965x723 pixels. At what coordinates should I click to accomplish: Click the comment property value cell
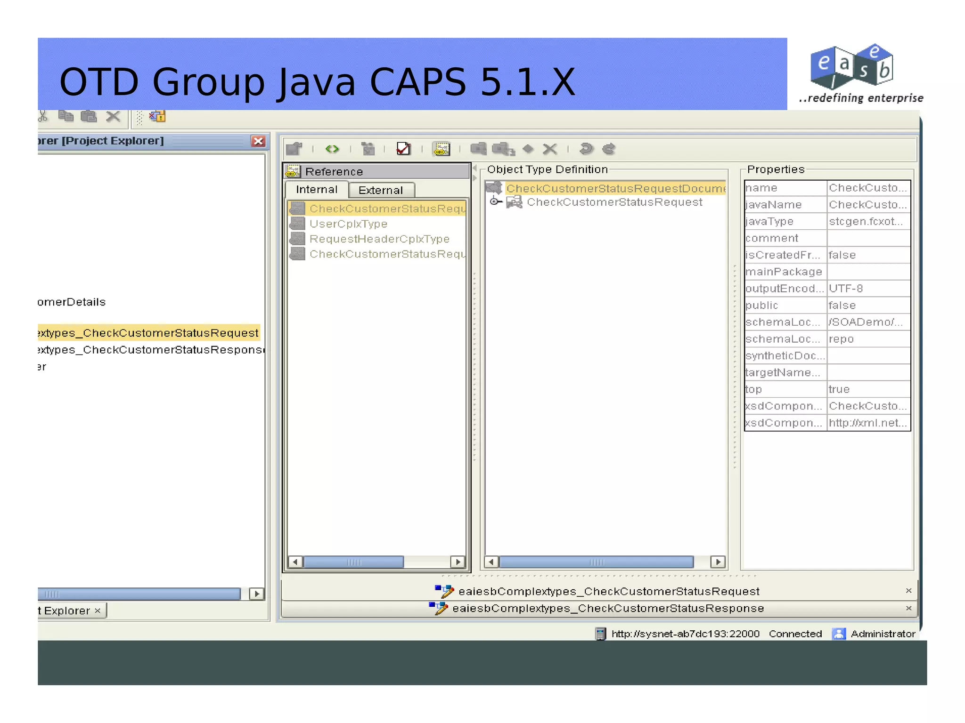point(868,238)
